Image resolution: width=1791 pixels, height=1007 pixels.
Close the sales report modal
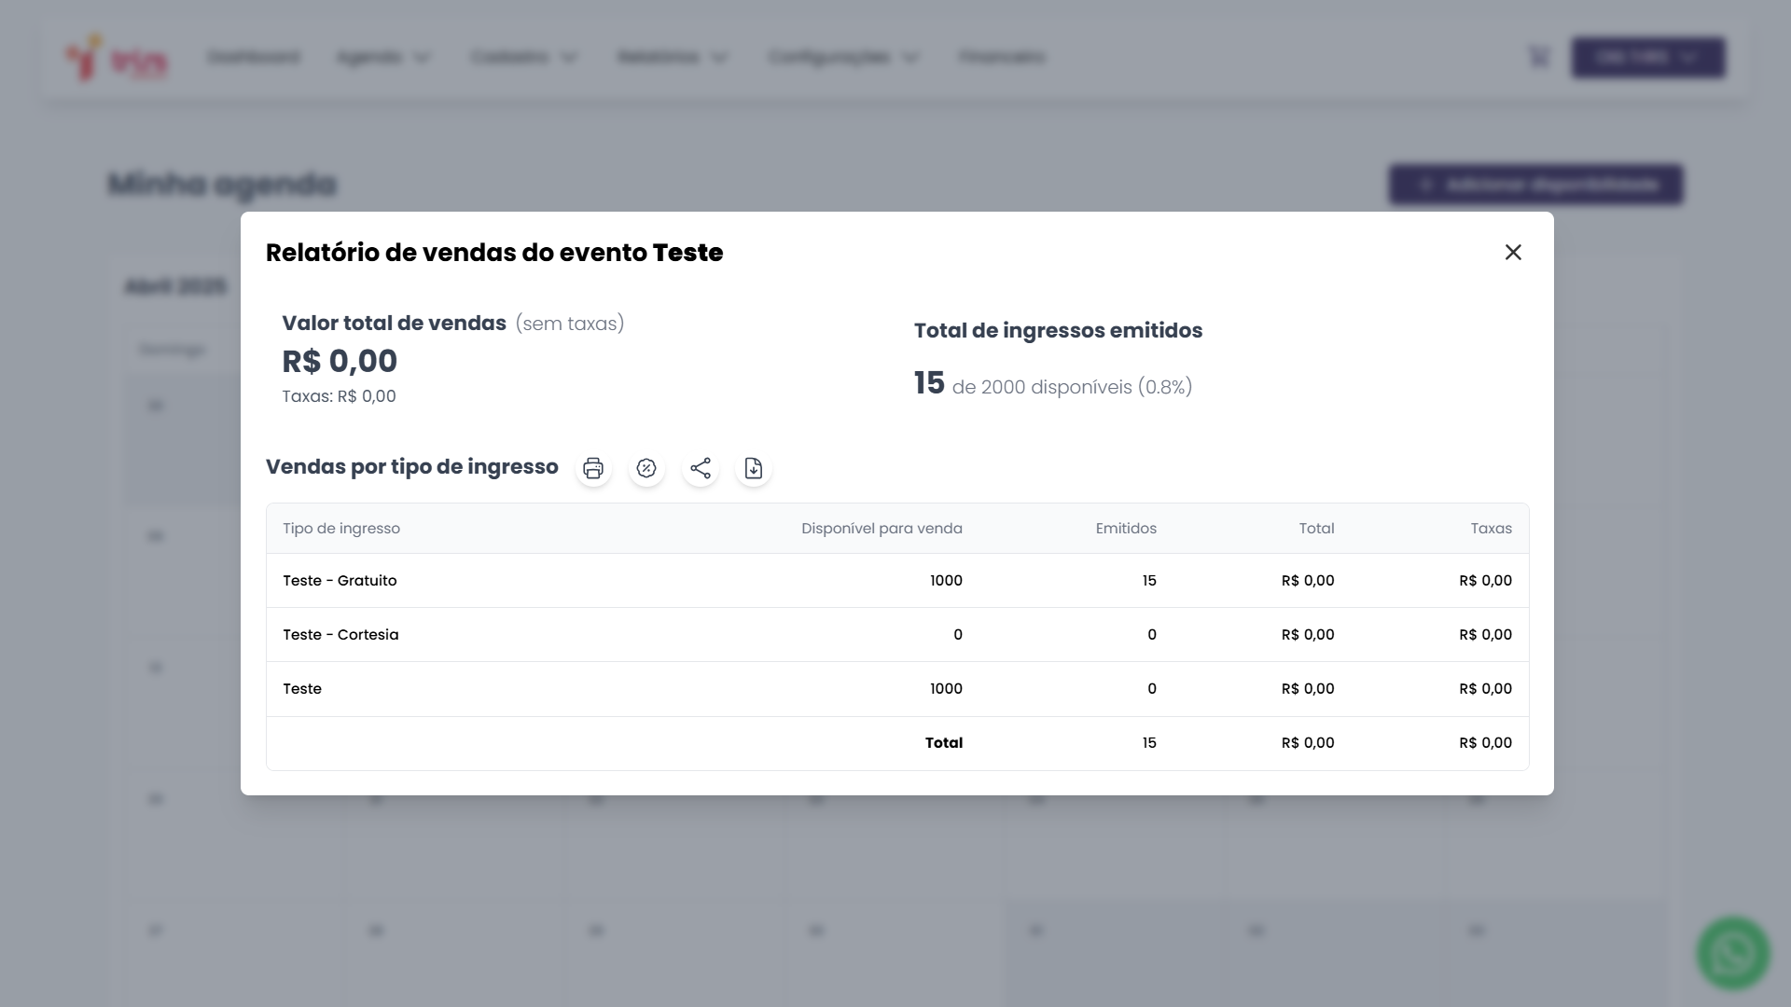tap(1513, 253)
